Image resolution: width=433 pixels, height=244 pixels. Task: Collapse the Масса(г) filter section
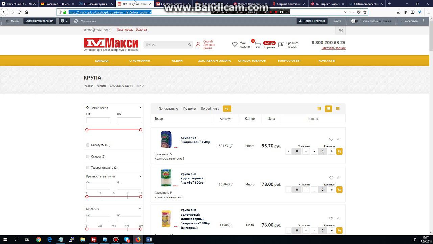[140, 209]
